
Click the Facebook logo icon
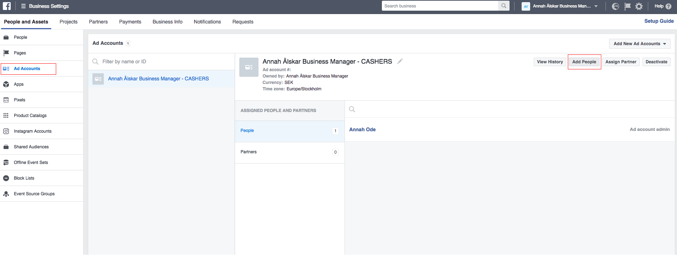[7, 6]
